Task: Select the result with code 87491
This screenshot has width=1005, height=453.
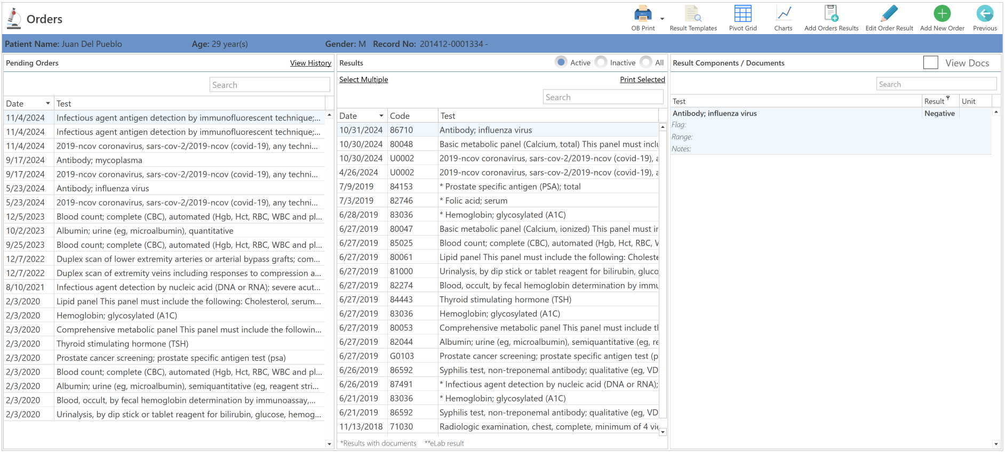Action: point(498,384)
